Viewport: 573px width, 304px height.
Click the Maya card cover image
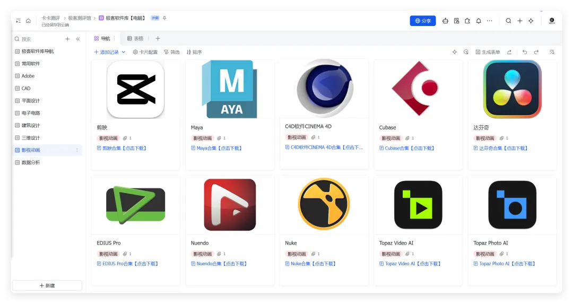coord(230,89)
